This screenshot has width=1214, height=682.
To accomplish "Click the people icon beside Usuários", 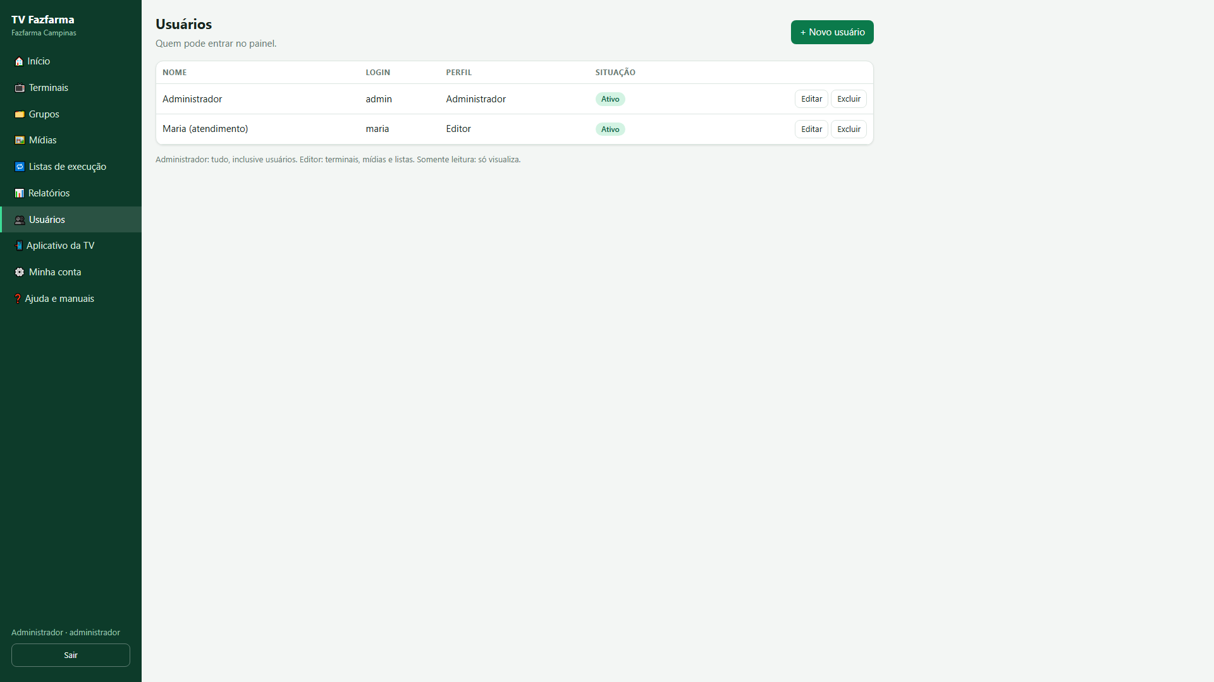I will click(20, 220).
